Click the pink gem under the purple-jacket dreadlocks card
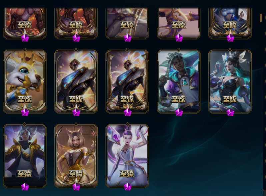The height and width of the screenshot is (196, 266). (179, 112)
